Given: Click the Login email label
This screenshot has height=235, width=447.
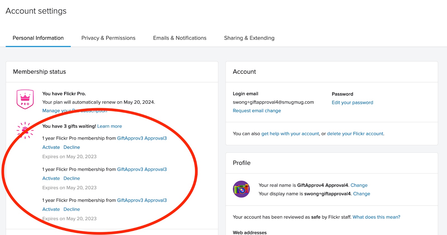Looking at the screenshot, I should (246, 94).
